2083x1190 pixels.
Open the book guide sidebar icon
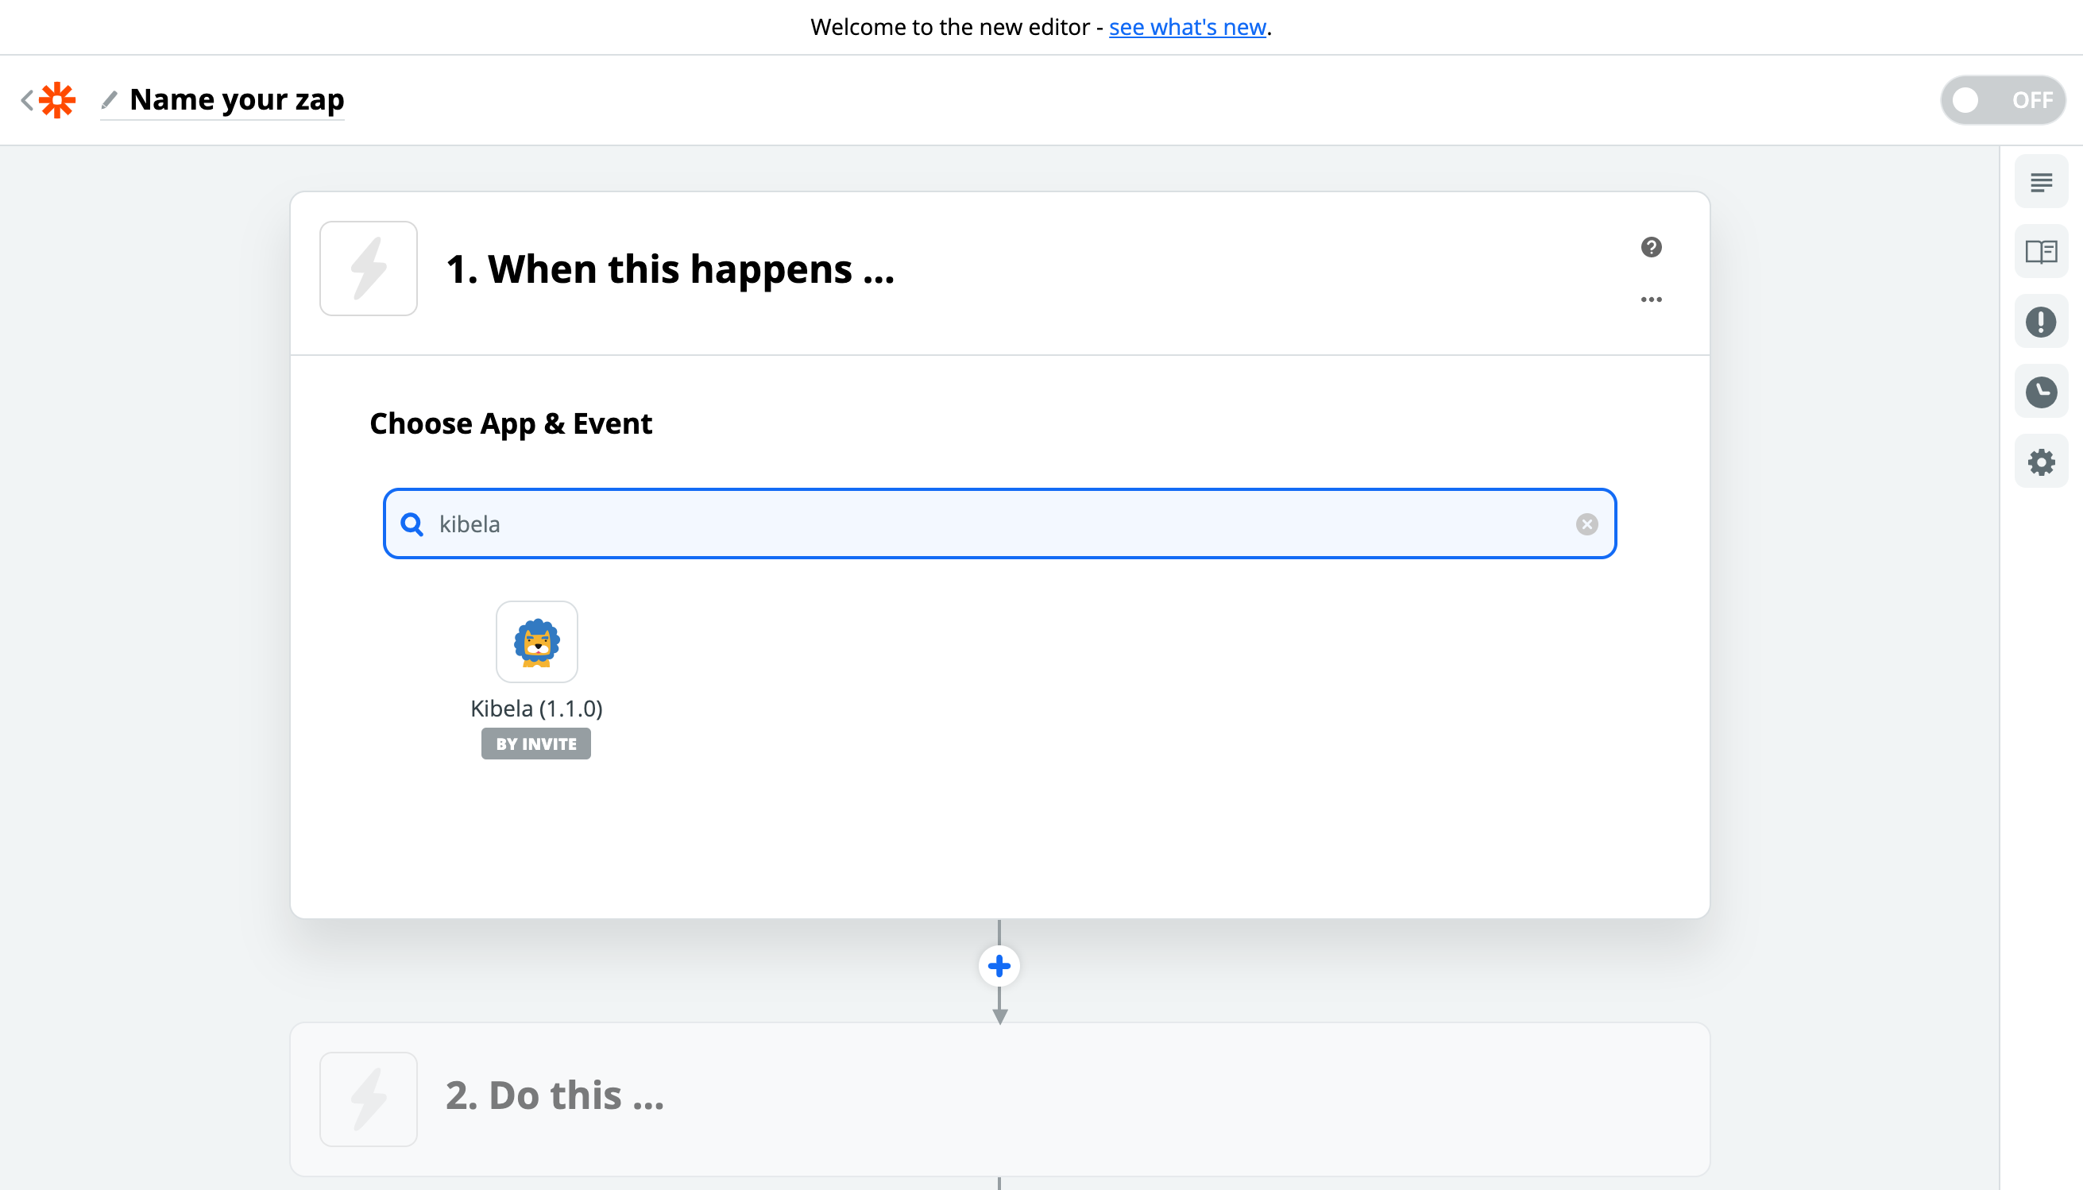point(2041,252)
